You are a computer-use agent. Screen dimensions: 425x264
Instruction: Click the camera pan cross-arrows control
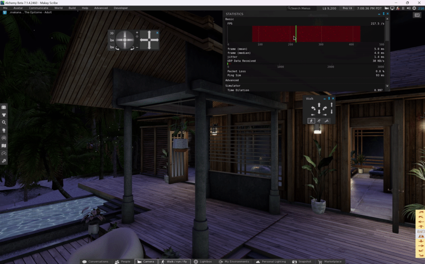click(149, 40)
